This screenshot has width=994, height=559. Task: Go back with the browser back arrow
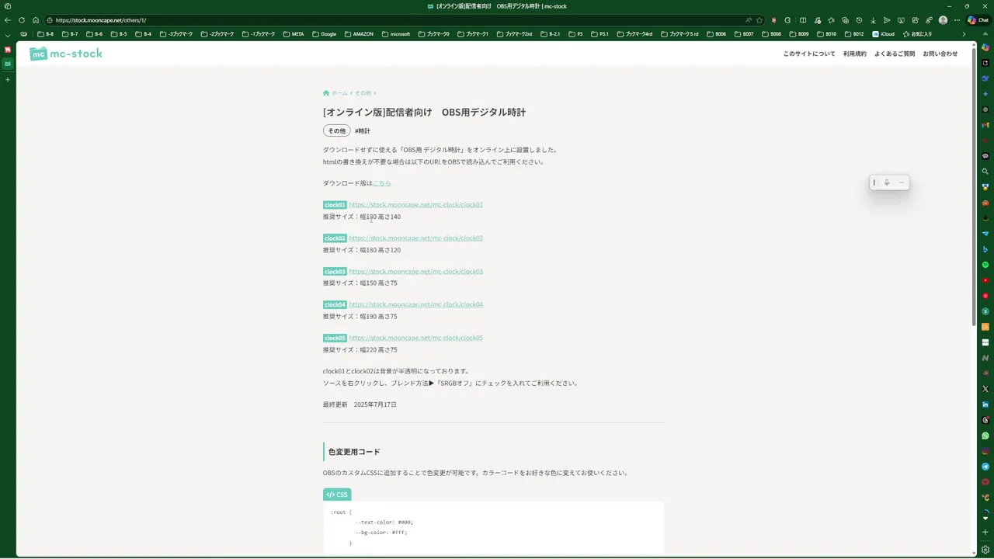point(8,20)
